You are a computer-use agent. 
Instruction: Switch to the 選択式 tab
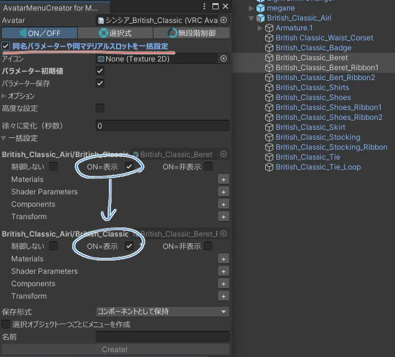(115, 33)
